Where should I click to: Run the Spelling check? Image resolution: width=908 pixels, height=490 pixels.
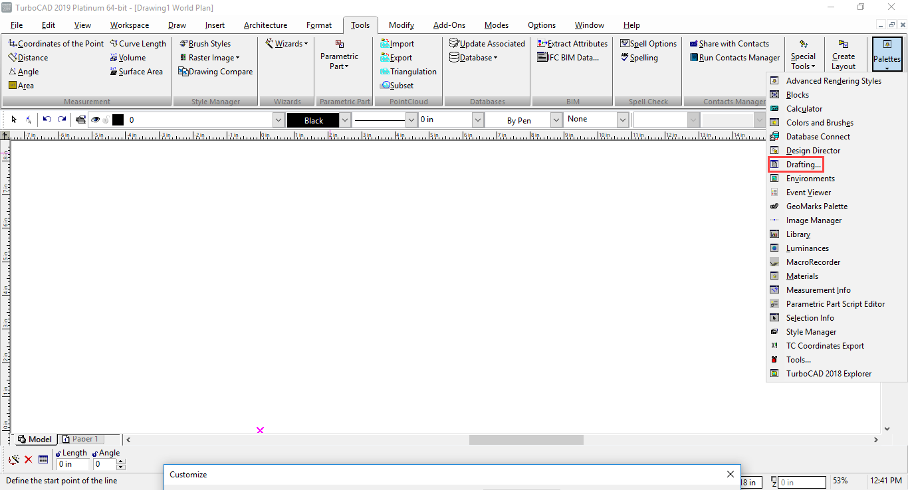[639, 58]
